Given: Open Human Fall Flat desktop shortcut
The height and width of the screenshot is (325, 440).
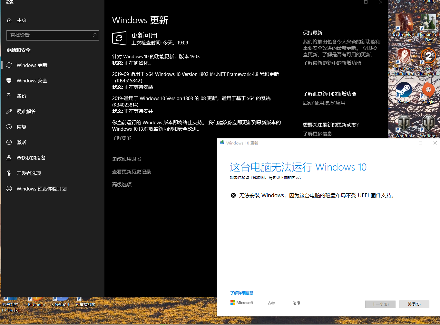Looking at the screenshot, I should [428, 28].
